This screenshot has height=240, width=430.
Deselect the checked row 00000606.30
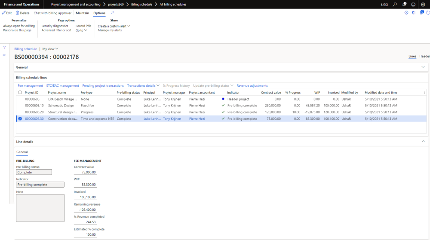tap(20, 119)
